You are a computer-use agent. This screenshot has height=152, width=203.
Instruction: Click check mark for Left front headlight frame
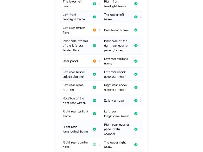95,17
